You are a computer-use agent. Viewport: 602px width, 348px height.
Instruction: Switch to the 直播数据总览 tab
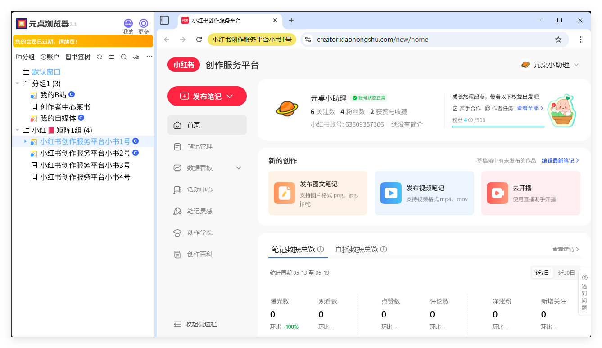361,249
